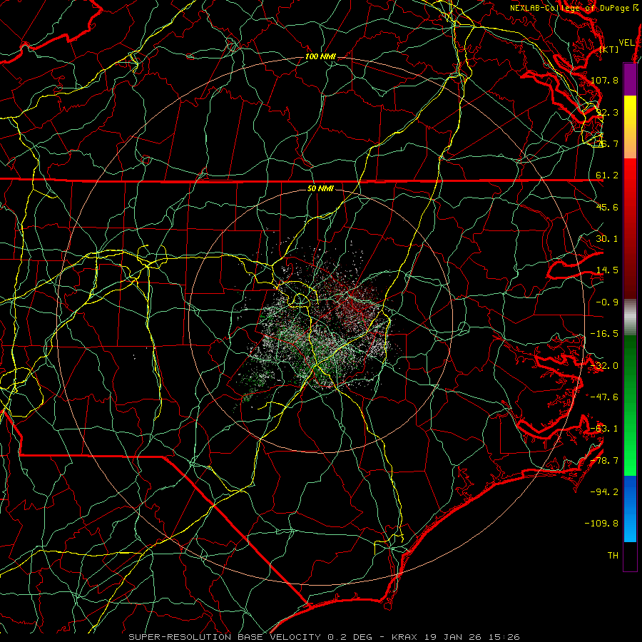
Task: Select the 14.5 velocity scale value
Action: [607, 270]
